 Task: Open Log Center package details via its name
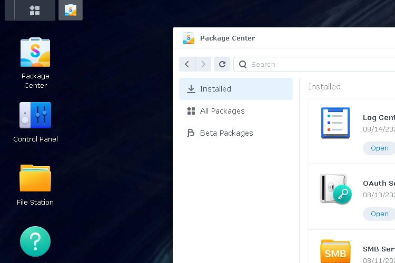click(378, 117)
